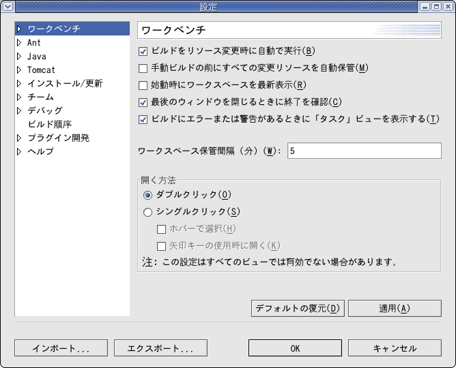The image size is (456, 368).
Task: Select プラグイン開発 in the tree
Action: pos(59,138)
